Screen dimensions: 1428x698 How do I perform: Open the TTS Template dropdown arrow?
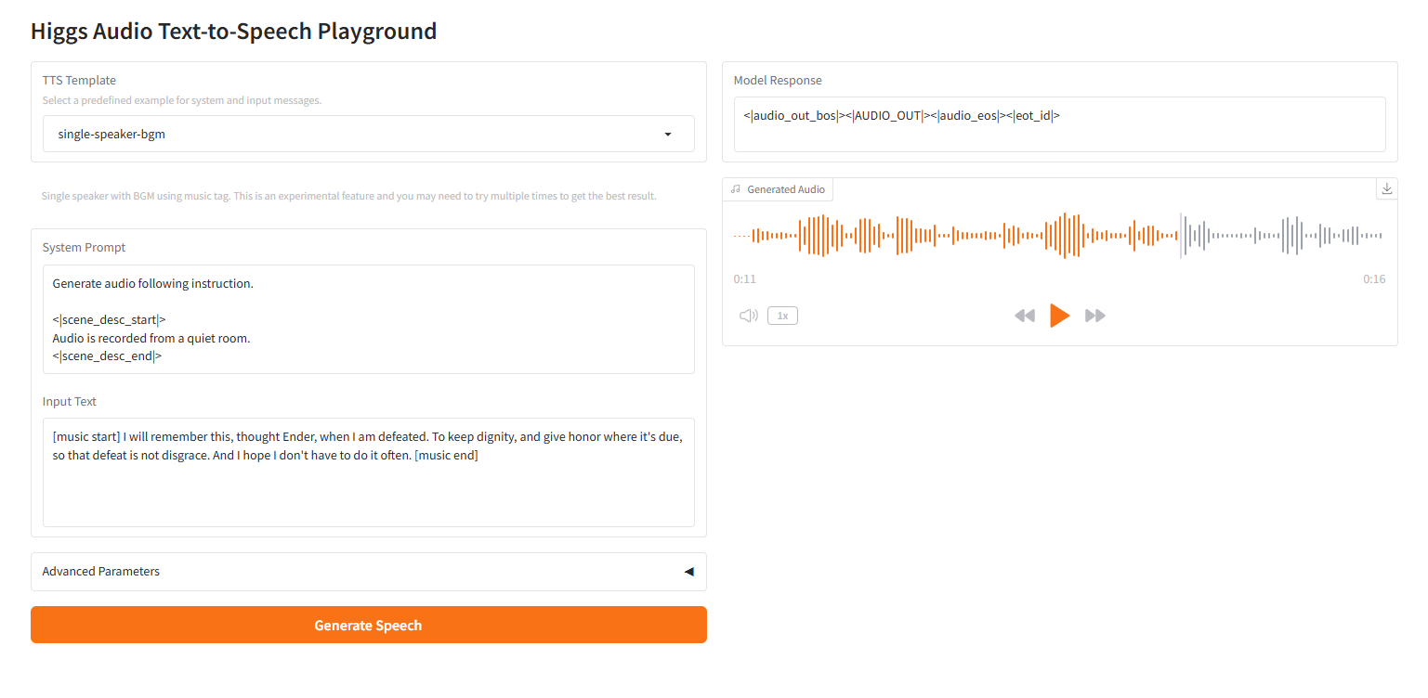point(667,135)
